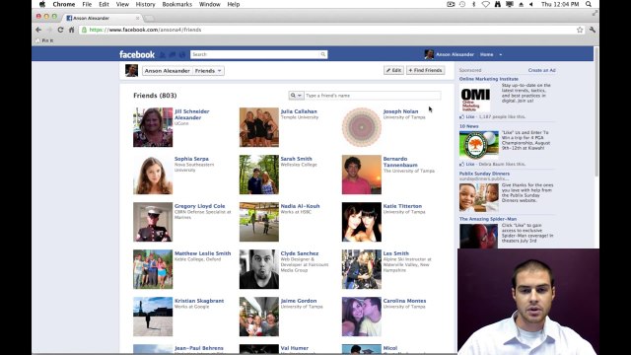Open Sophia Serpa's profile link
Screen dimensions: 631x355
click(x=191, y=159)
